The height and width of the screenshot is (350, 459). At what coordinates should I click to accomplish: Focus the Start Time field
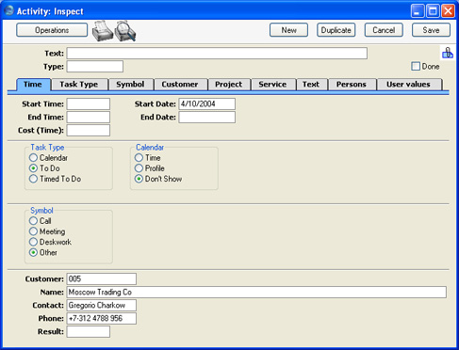pyautogui.click(x=89, y=104)
